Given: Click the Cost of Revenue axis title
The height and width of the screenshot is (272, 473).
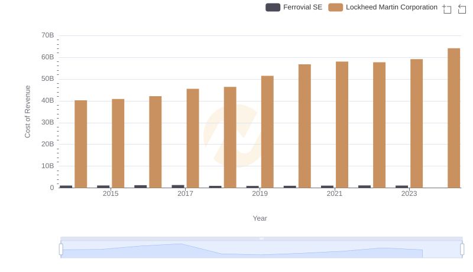Looking at the screenshot, I should [27, 112].
